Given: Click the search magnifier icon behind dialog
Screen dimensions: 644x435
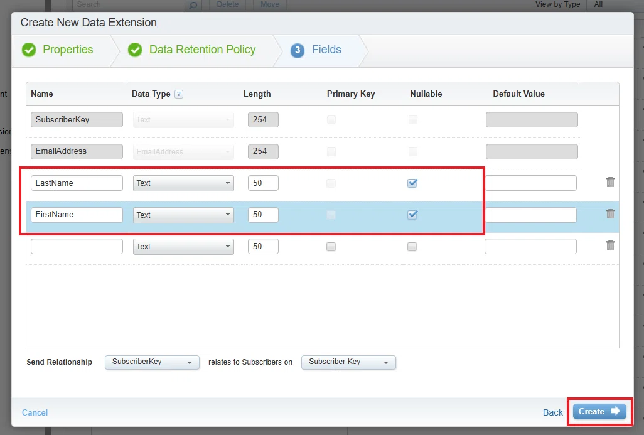Looking at the screenshot, I should 193,5.
